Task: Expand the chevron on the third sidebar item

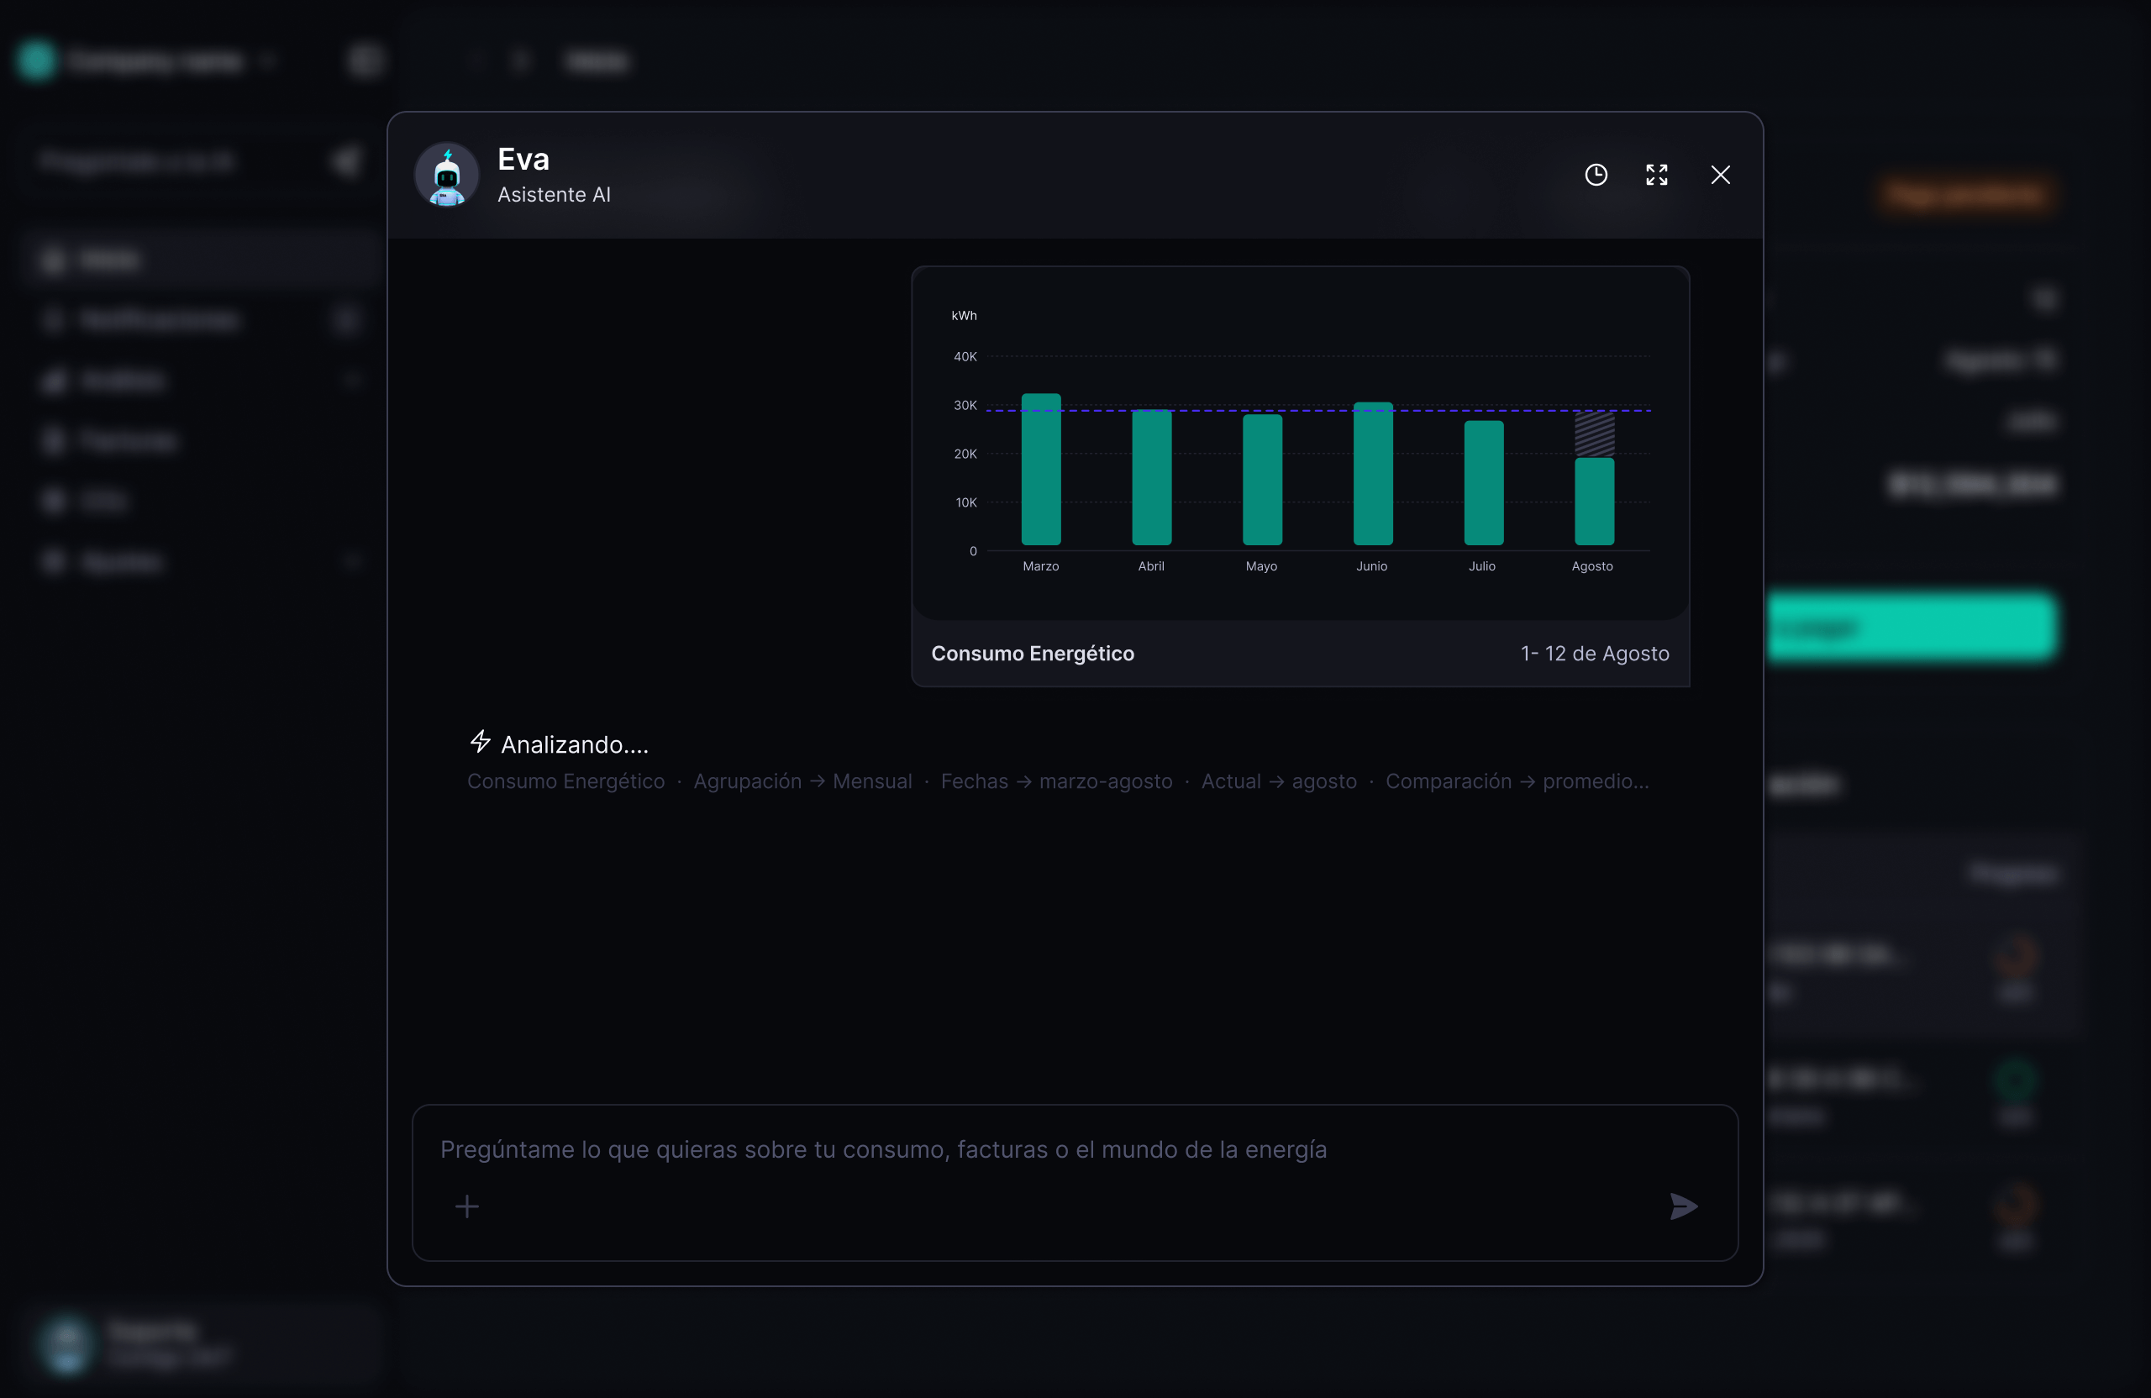Action: (352, 380)
